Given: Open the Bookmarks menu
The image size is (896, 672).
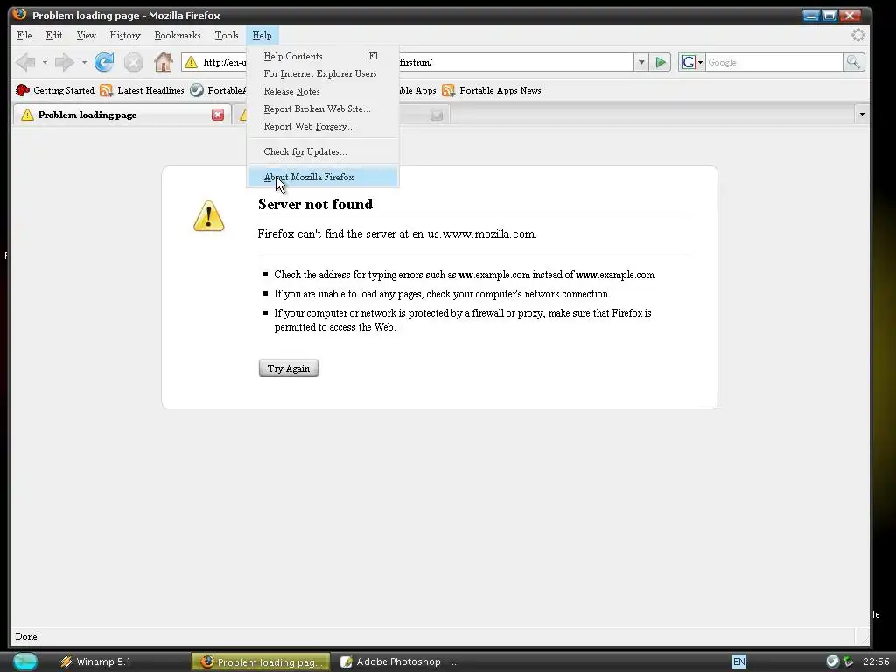Looking at the screenshot, I should [178, 35].
